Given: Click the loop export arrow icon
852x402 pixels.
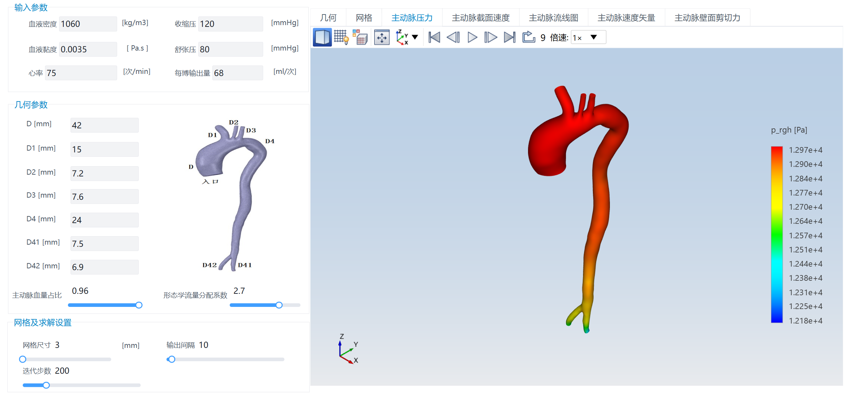Looking at the screenshot, I should click(x=528, y=37).
